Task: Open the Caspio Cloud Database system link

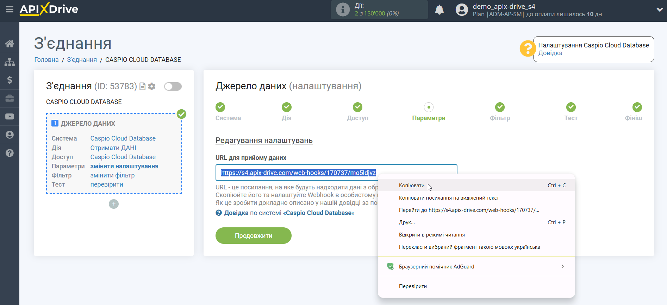Action: [123, 138]
